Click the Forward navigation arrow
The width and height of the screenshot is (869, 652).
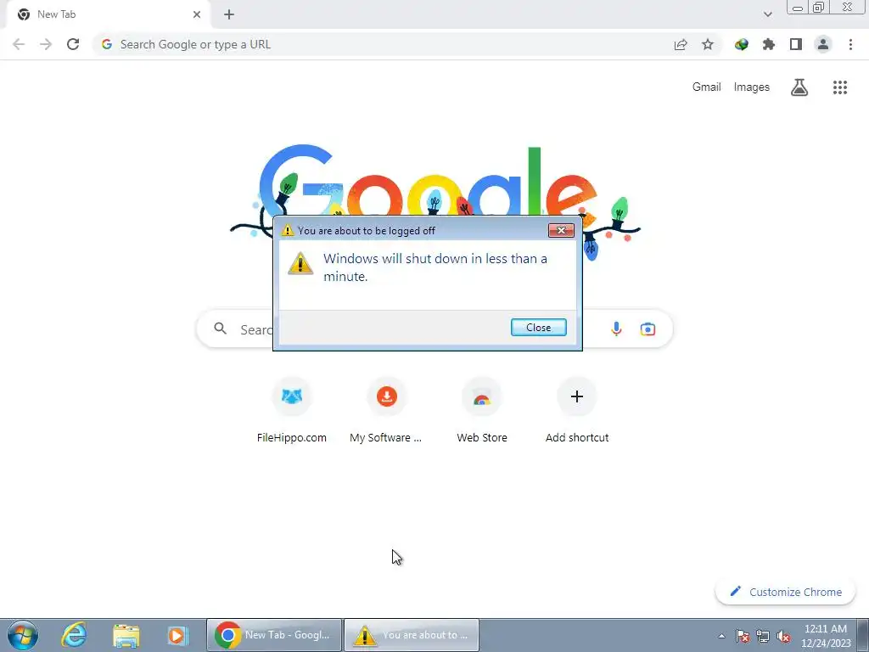tap(46, 44)
